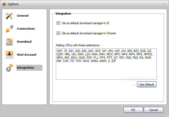Click the 'Adding URLs with these extensions' label
Screen dimensions: 169x117
78,45
